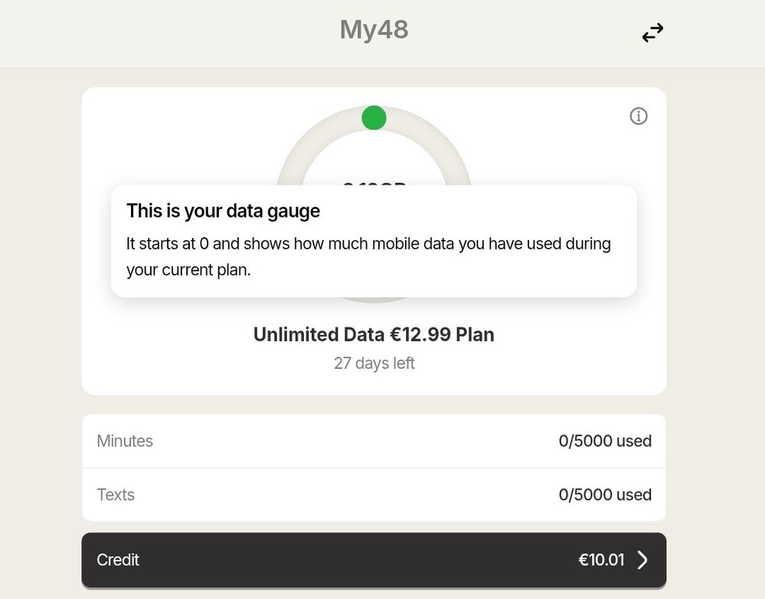This screenshot has width=765, height=599.
Task: Click the green dot on data gauge
Action: click(374, 118)
